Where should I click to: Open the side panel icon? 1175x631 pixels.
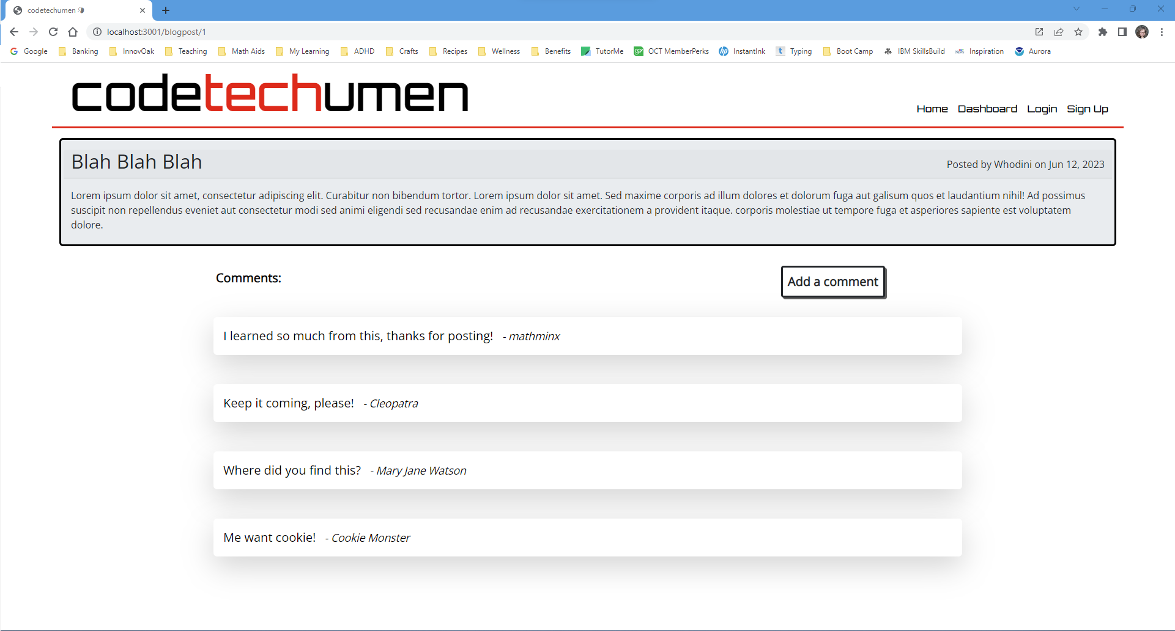(1123, 32)
